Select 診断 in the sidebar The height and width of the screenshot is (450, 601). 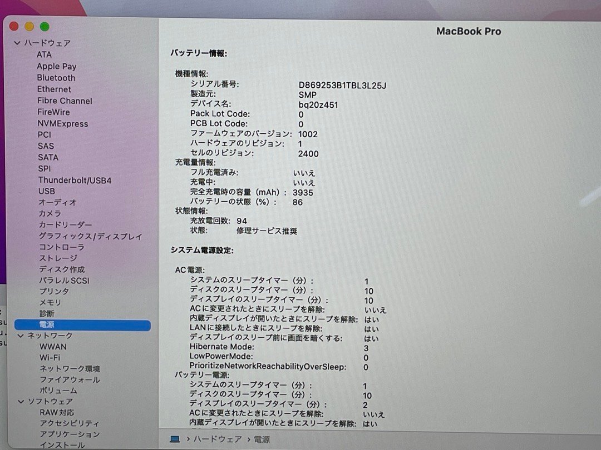pyautogui.click(x=47, y=313)
